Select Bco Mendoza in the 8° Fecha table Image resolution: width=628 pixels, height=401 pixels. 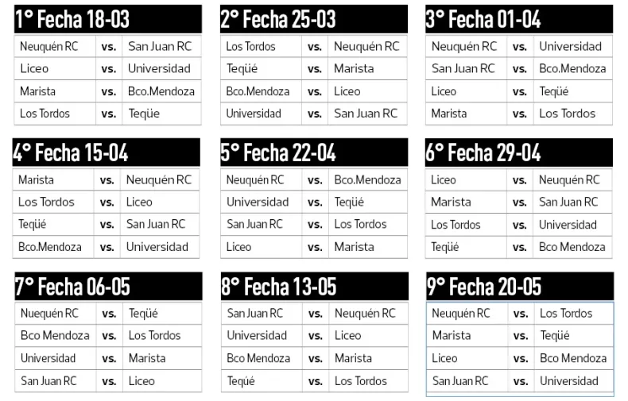tap(258, 358)
